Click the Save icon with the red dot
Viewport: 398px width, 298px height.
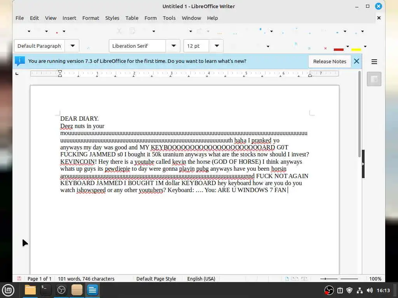(57, 31)
